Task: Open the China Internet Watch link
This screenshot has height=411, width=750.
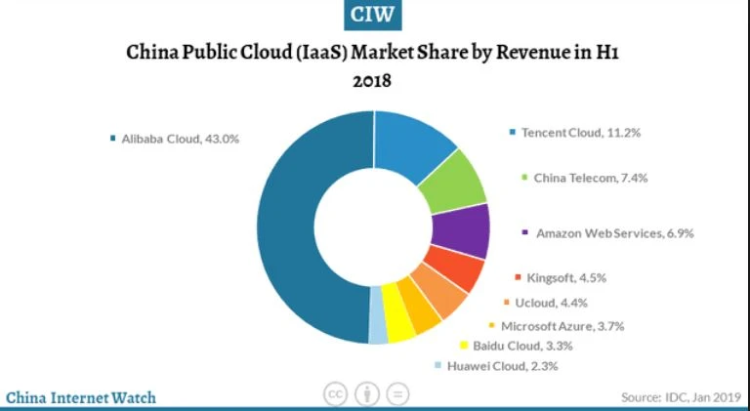Action: [80, 397]
